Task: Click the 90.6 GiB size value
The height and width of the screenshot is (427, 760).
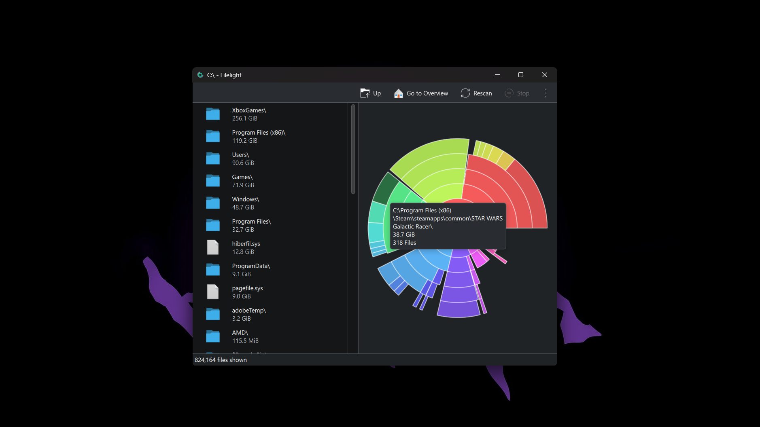Action: 243,163
